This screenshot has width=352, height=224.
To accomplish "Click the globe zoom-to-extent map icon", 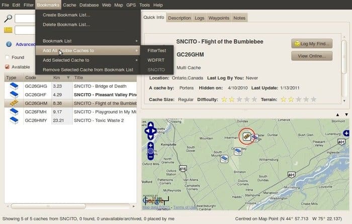I will coord(151,151).
